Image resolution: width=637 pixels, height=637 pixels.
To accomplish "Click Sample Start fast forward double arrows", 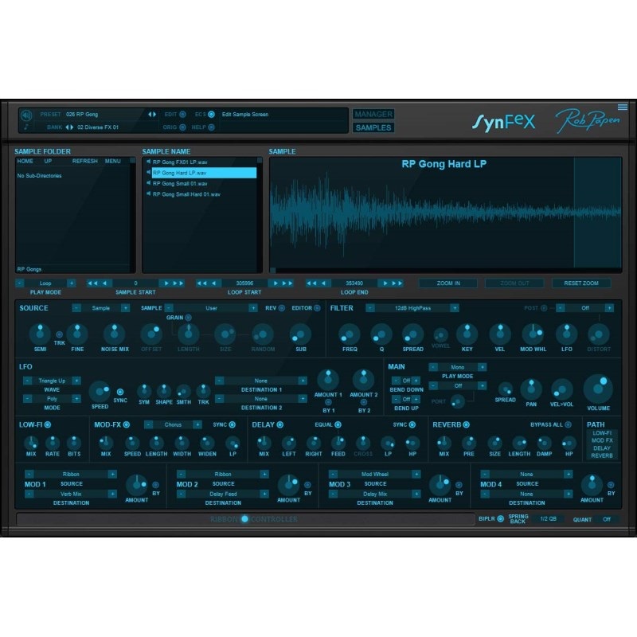I will [178, 283].
